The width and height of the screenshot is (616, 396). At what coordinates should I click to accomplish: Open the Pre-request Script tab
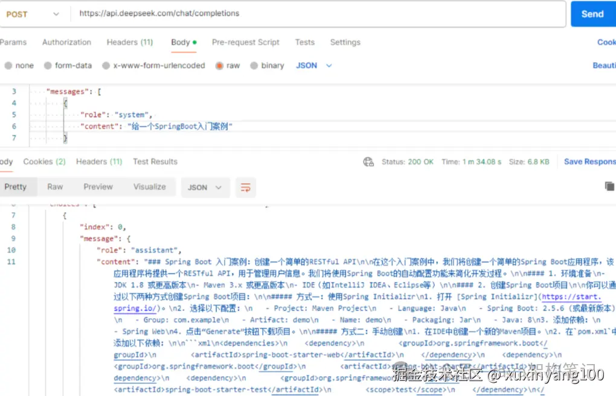click(246, 42)
